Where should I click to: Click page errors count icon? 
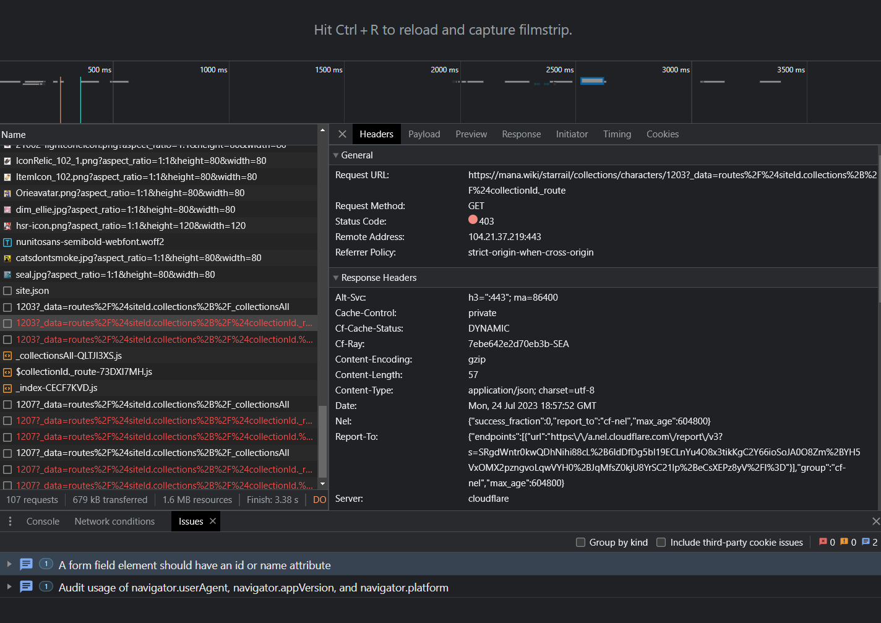823,542
